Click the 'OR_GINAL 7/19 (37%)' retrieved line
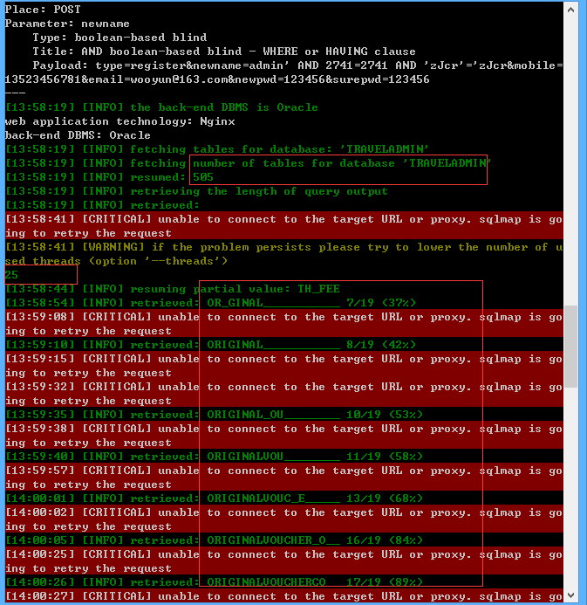Viewport: 587px width, 605px height. coord(210,303)
